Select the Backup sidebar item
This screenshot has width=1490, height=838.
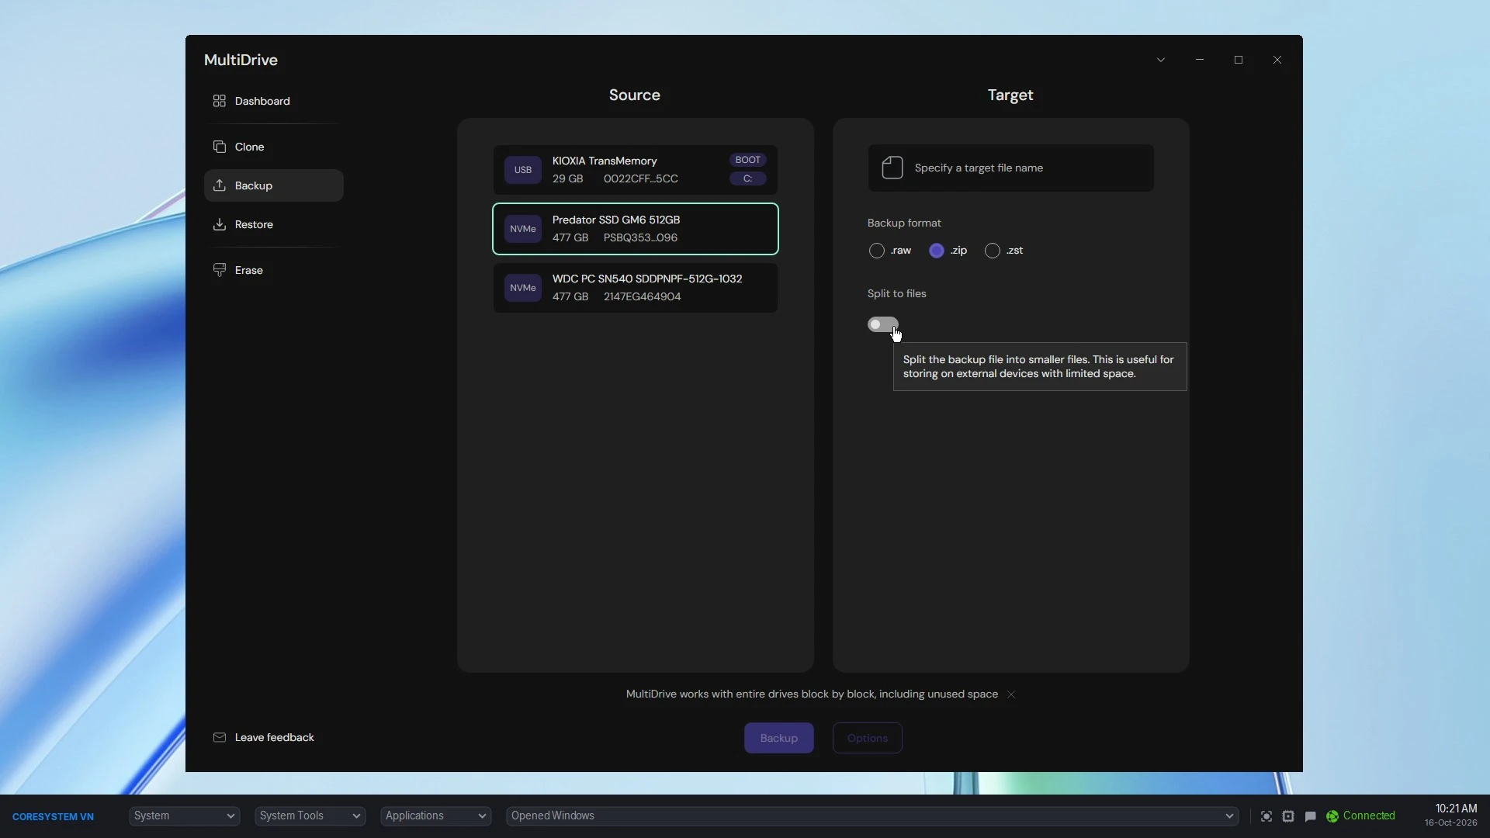point(273,185)
